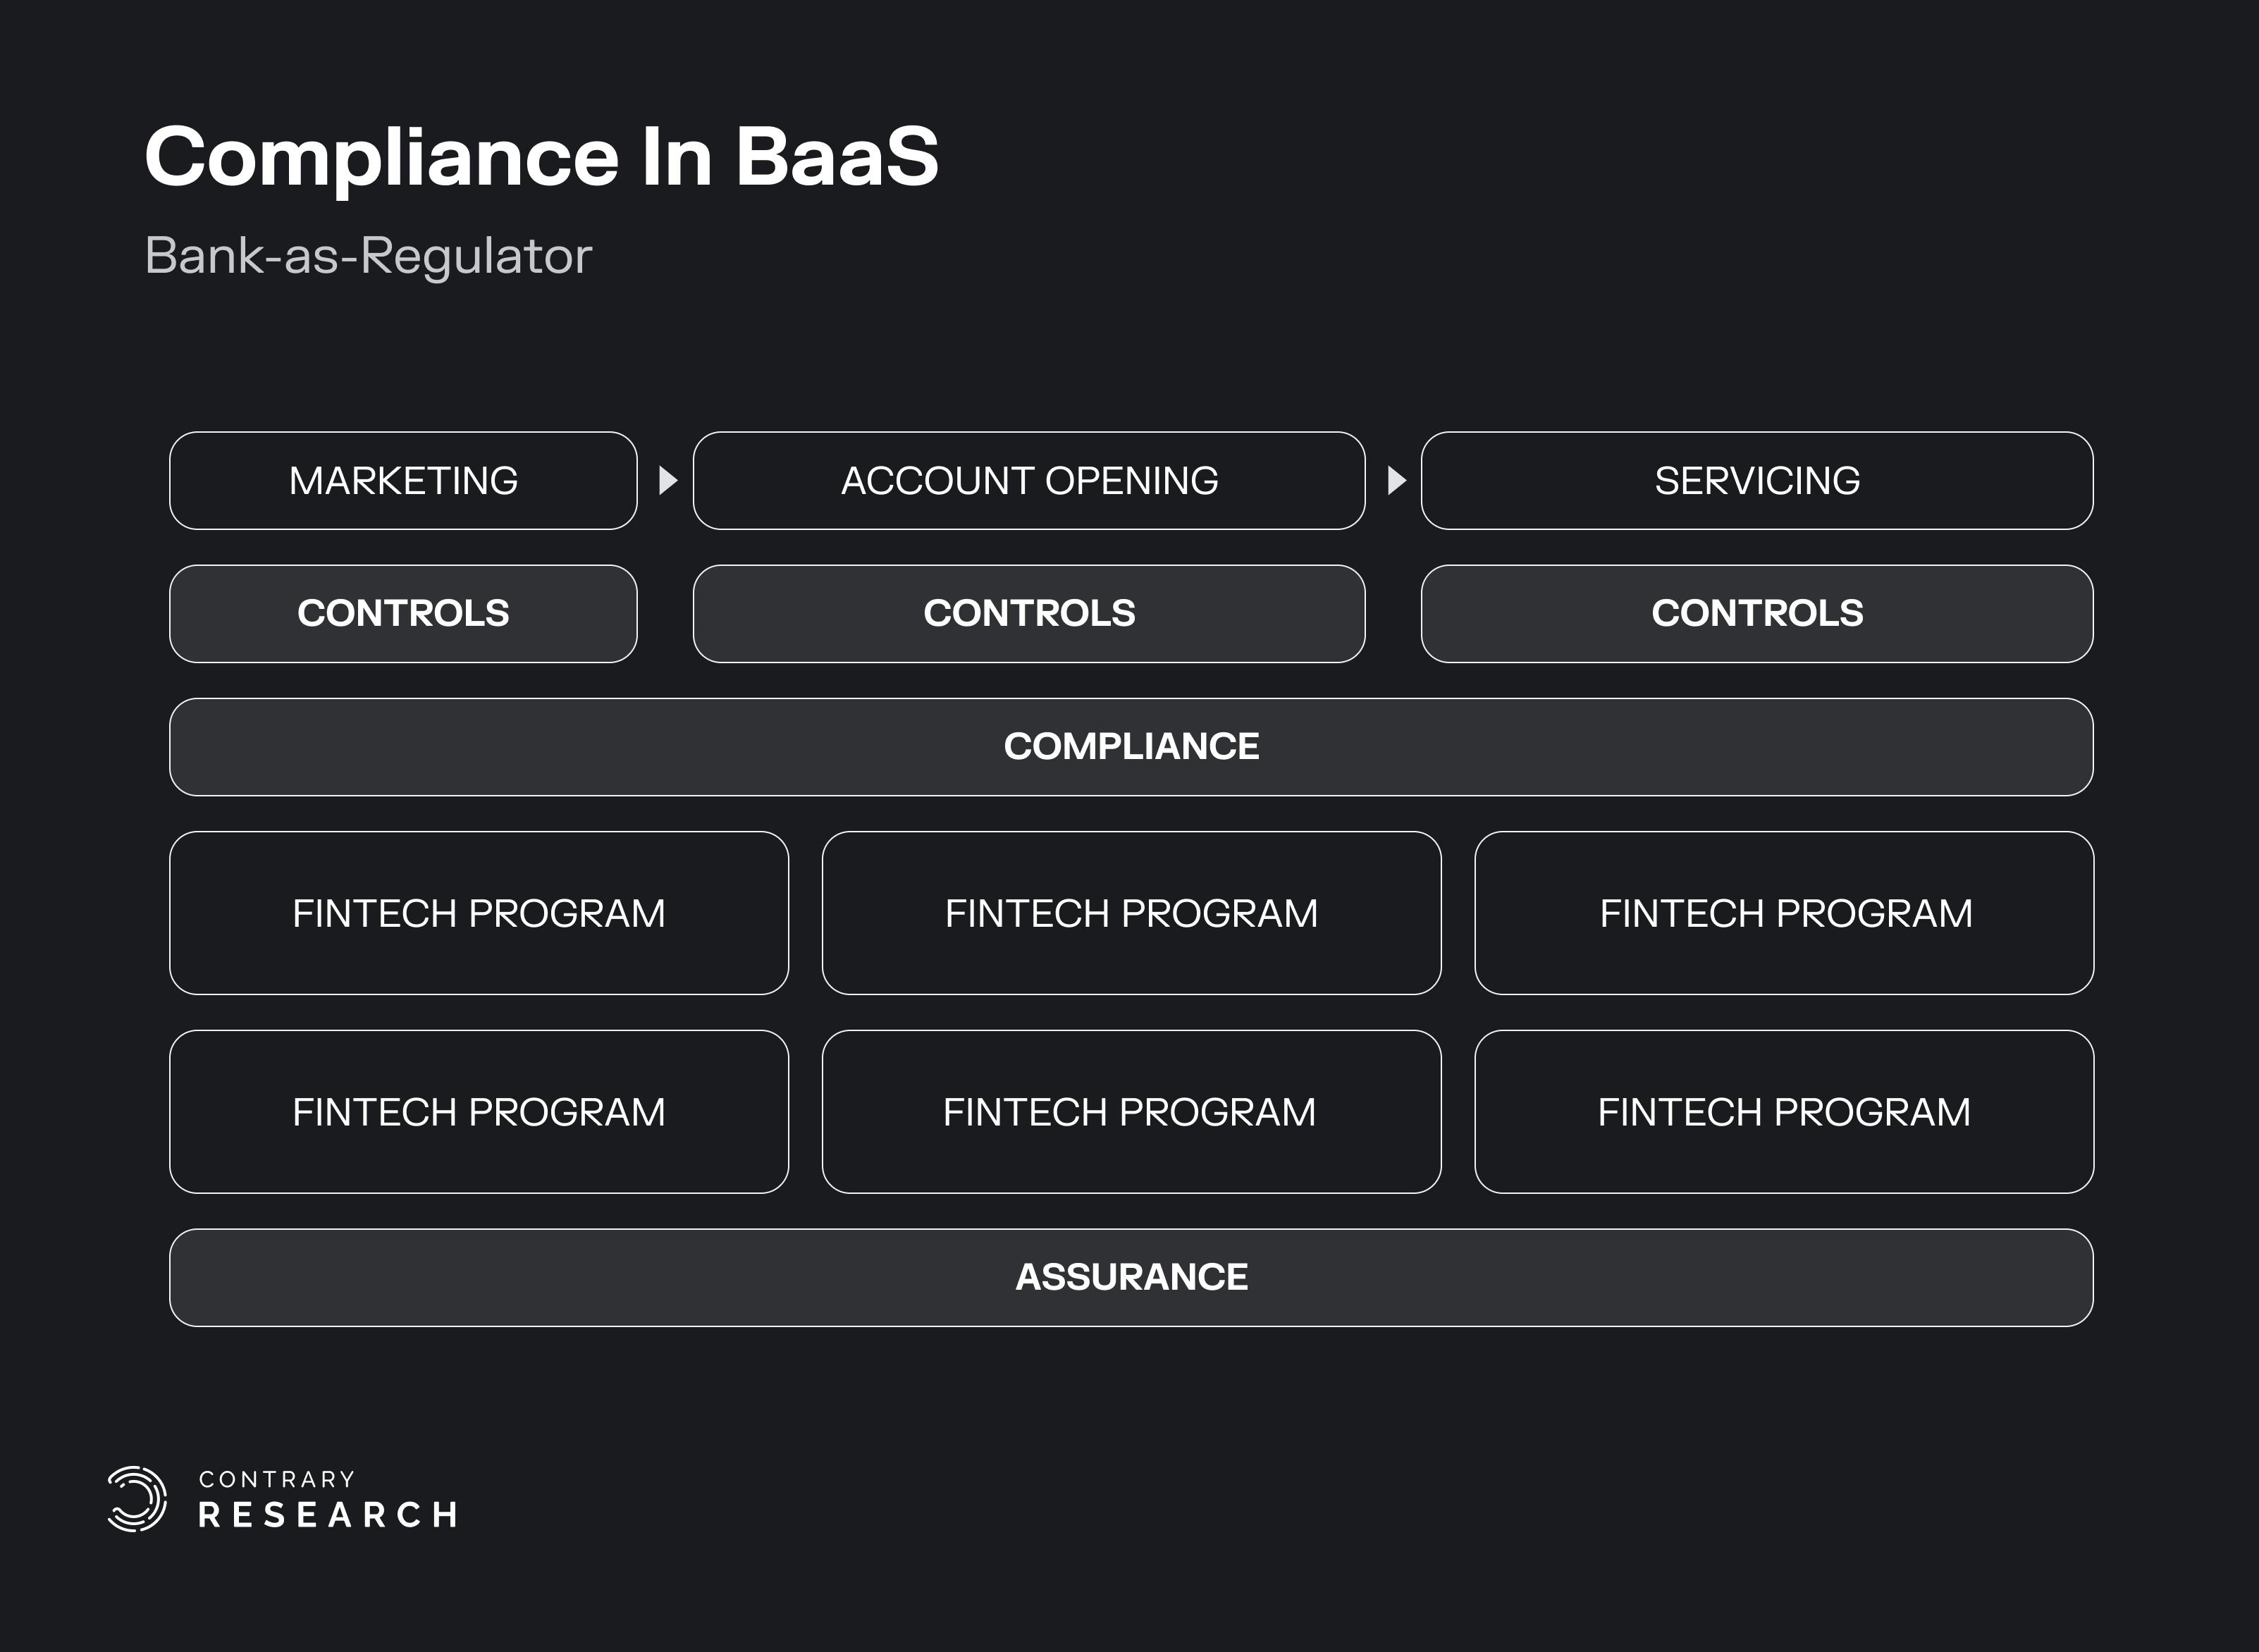Click the 'Bank-as-Regulator' subtitle
Viewport: 2259px width, 1652px height.
[x=368, y=256]
